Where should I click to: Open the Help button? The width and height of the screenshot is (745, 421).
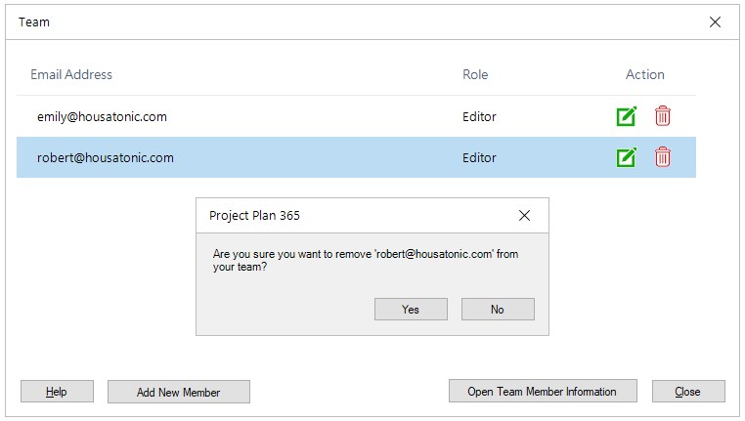tap(57, 392)
